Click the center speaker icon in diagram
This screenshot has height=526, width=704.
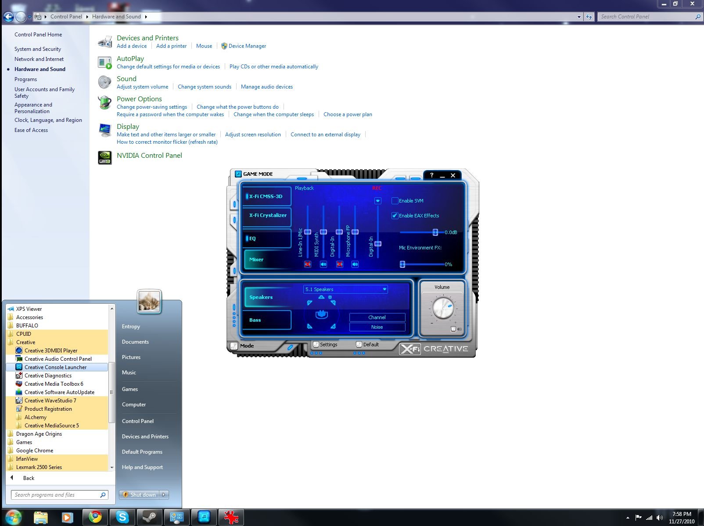coord(321,297)
